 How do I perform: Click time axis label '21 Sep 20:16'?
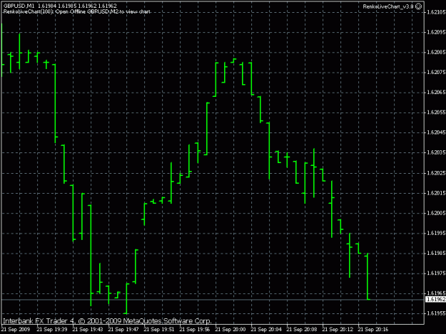click(373, 330)
